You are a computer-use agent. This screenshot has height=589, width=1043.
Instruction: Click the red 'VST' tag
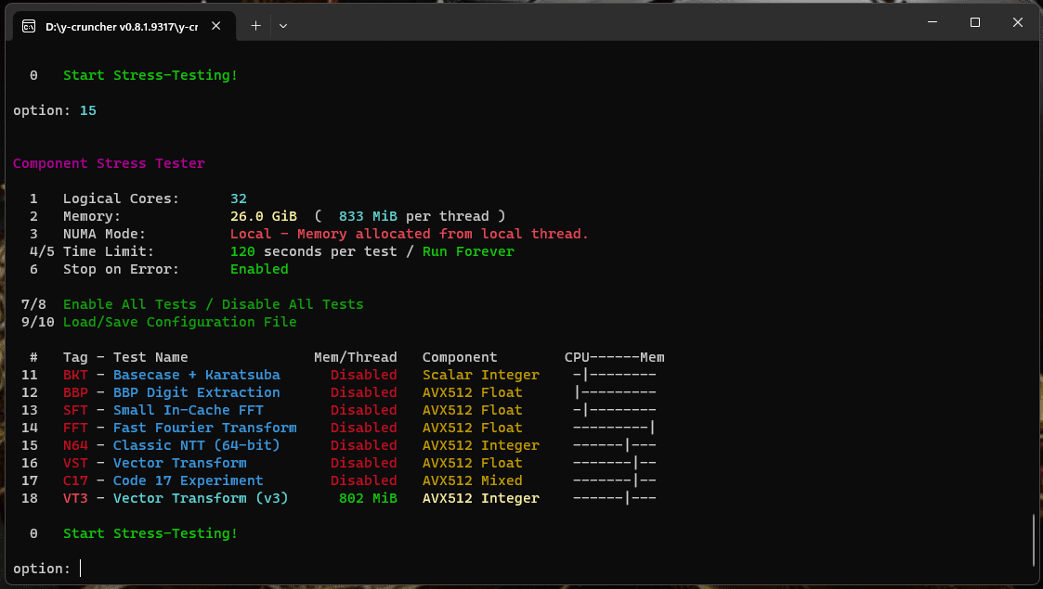(x=75, y=463)
